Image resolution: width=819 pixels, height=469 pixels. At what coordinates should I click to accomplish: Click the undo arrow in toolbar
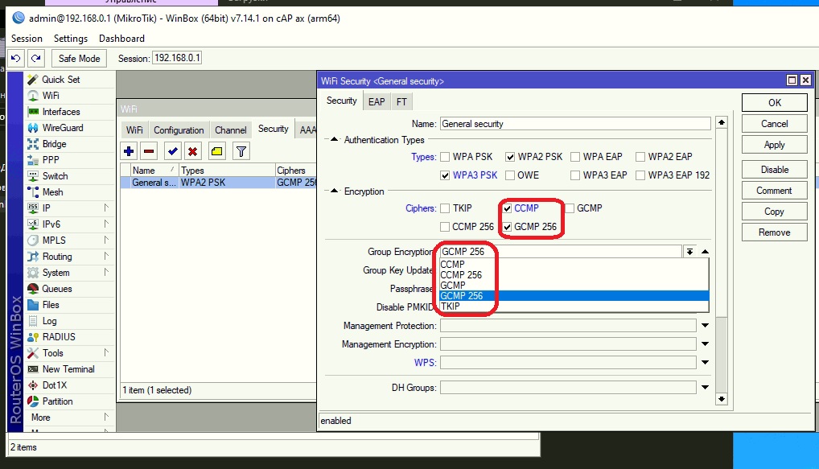tap(15, 58)
